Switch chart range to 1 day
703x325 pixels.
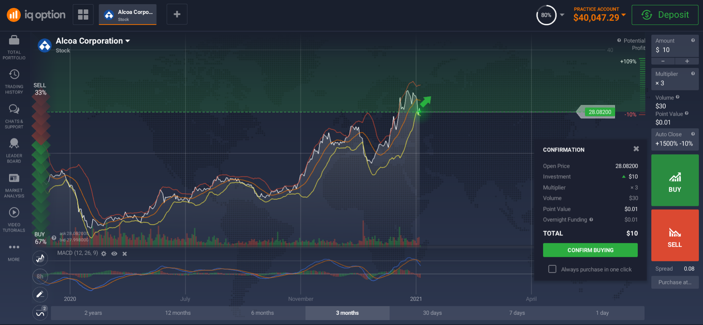point(602,313)
